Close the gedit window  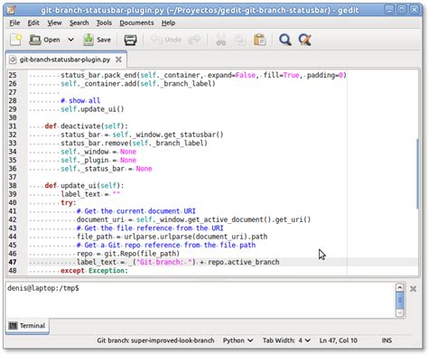coord(414,10)
